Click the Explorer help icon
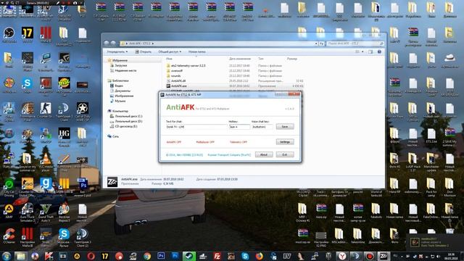 (x=379, y=51)
